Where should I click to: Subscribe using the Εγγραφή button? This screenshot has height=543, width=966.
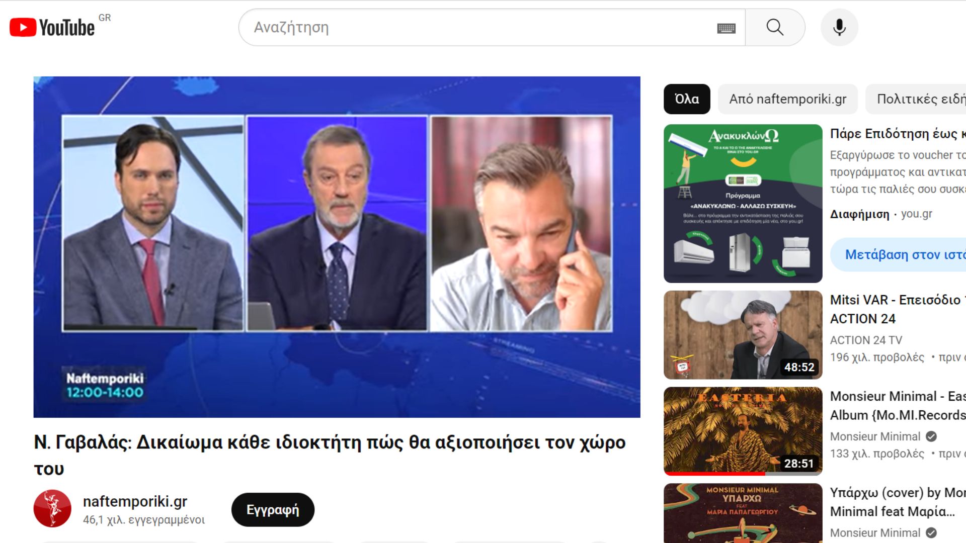[273, 510]
